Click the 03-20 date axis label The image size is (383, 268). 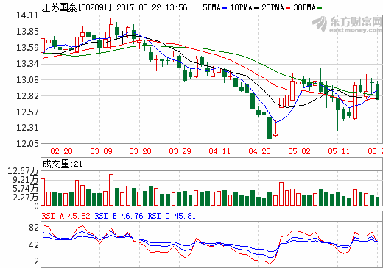(x=141, y=151)
